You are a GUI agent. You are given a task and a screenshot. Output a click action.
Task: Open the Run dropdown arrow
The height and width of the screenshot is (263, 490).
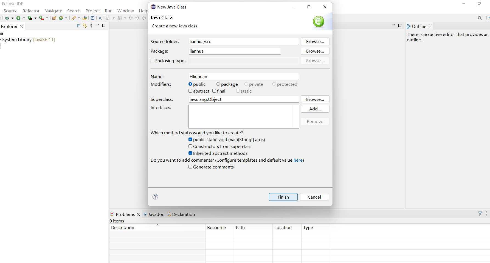coord(24,18)
